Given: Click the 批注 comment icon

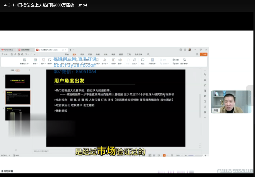Looking at the screenshot, I should coord(143,60).
